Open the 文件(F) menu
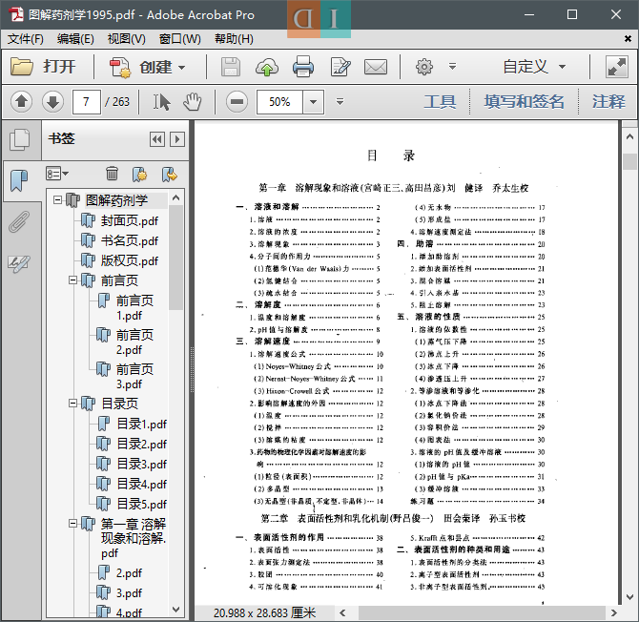 pyautogui.click(x=25, y=39)
